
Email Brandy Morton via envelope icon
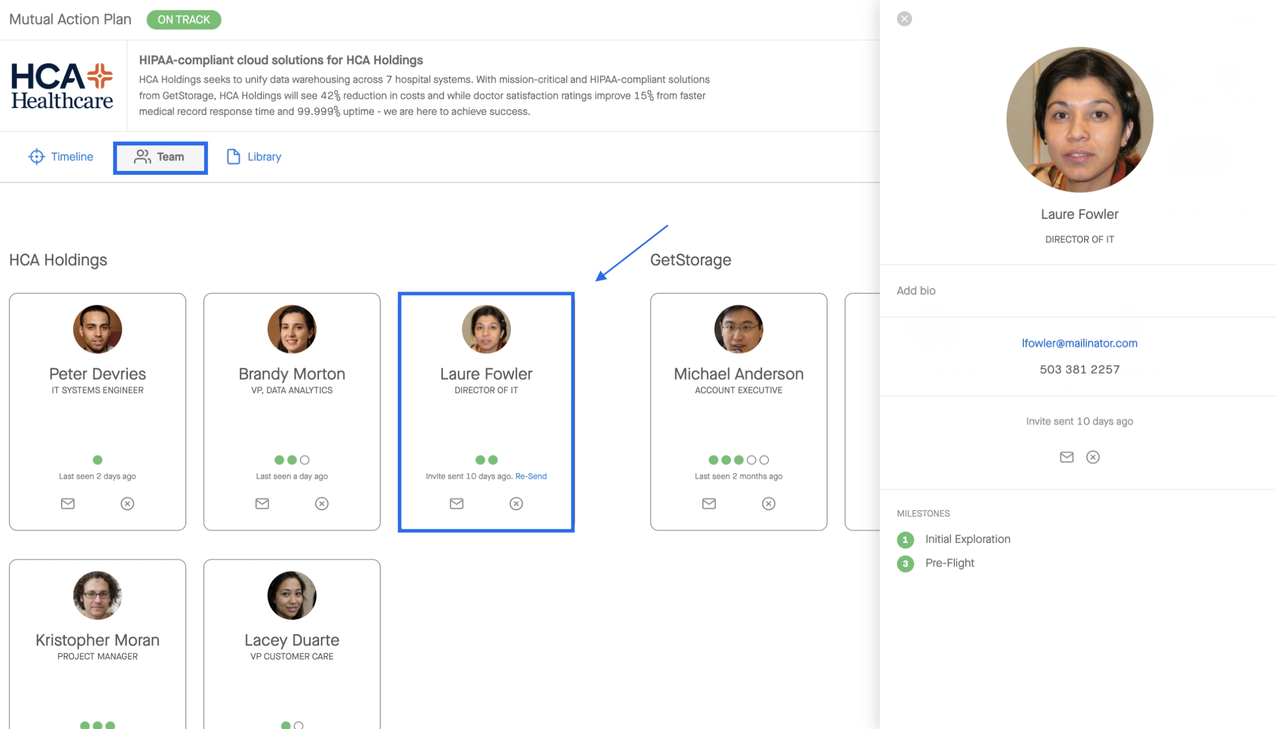tap(262, 503)
